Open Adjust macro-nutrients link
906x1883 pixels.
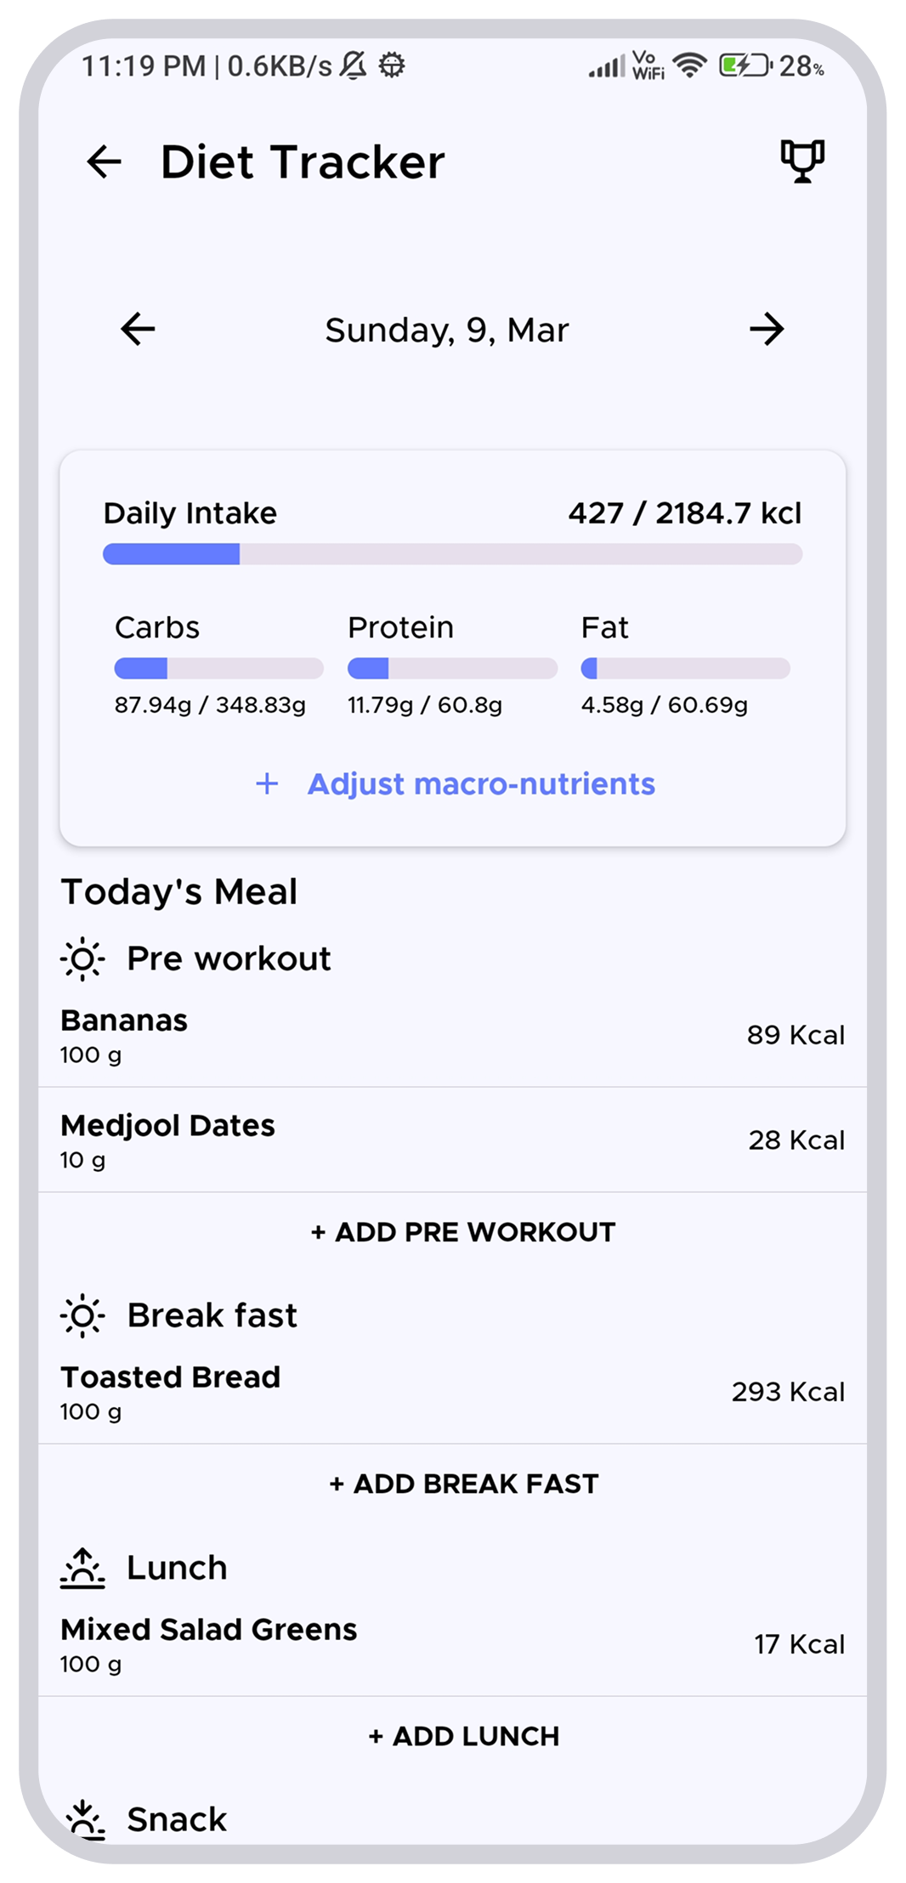[481, 783]
